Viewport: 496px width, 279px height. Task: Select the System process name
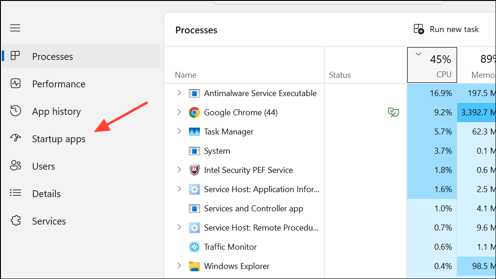click(x=217, y=151)
